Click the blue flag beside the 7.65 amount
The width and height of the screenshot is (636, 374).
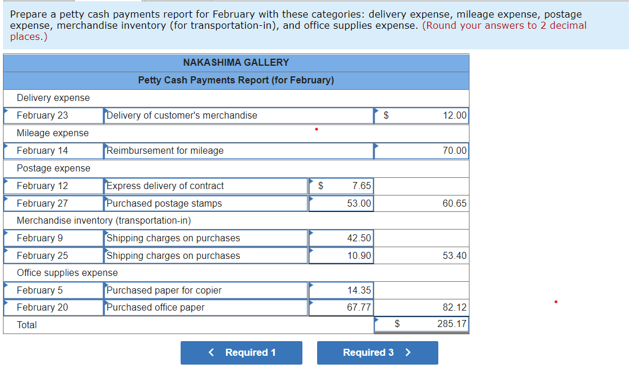[x=310, y=182]
